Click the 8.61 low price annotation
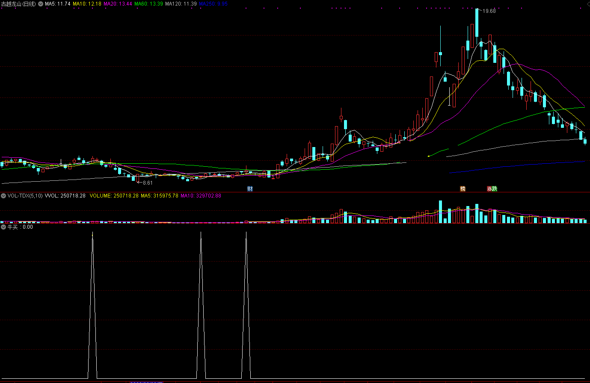This screenshot has height=383, width=590. pos(147,183)
